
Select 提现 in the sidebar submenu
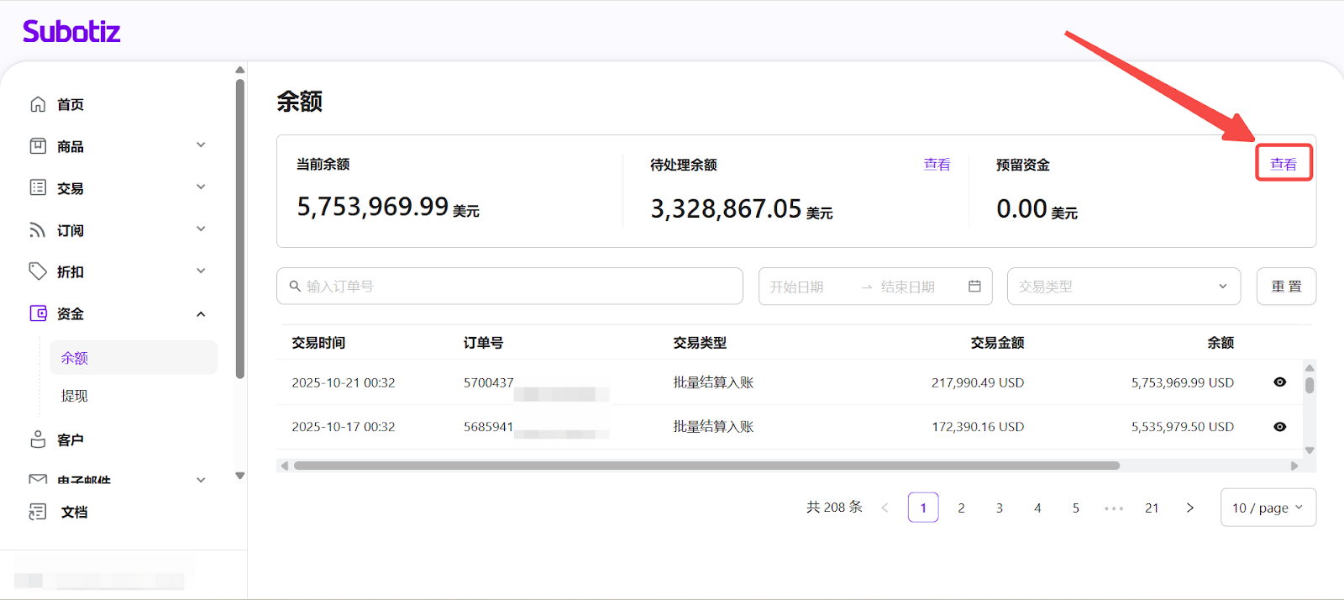pyautogui.click(x=75, y=396)
